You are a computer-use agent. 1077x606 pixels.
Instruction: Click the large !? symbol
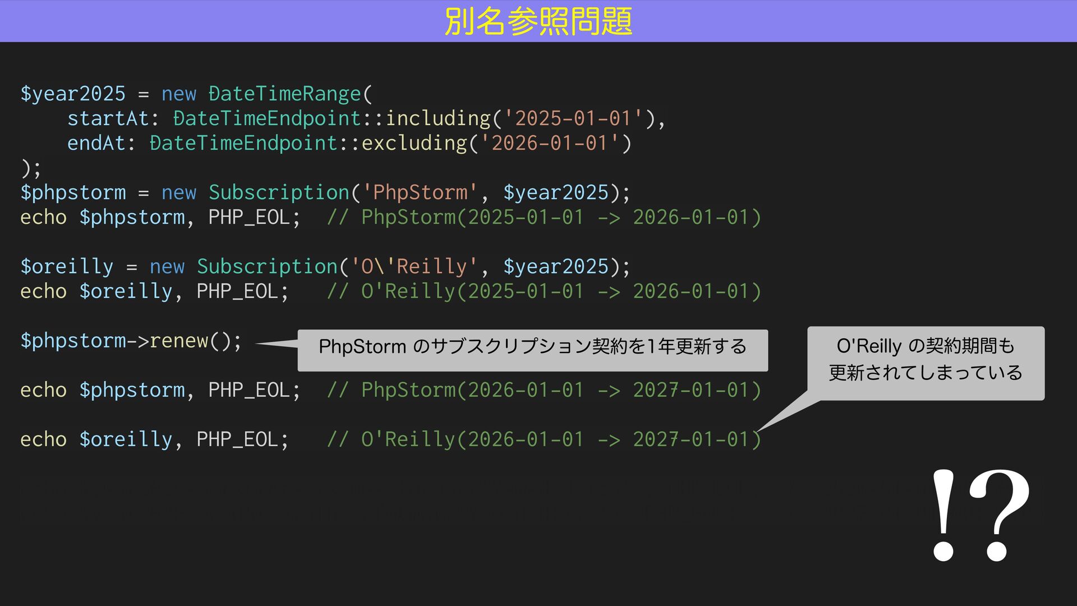coord(980,515)
